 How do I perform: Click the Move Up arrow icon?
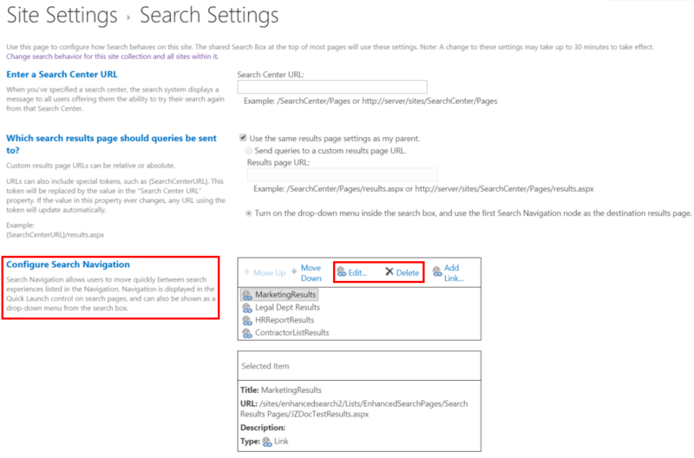click(x=246, y=273)
